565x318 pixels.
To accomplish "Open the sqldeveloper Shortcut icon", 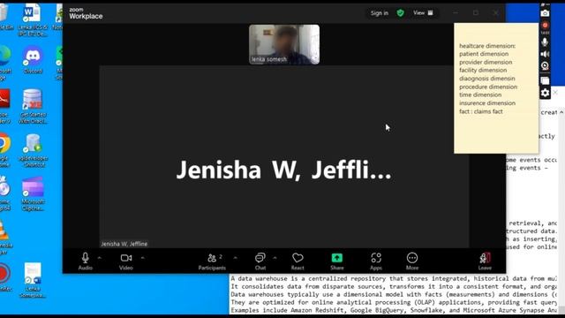I will 33,151.
